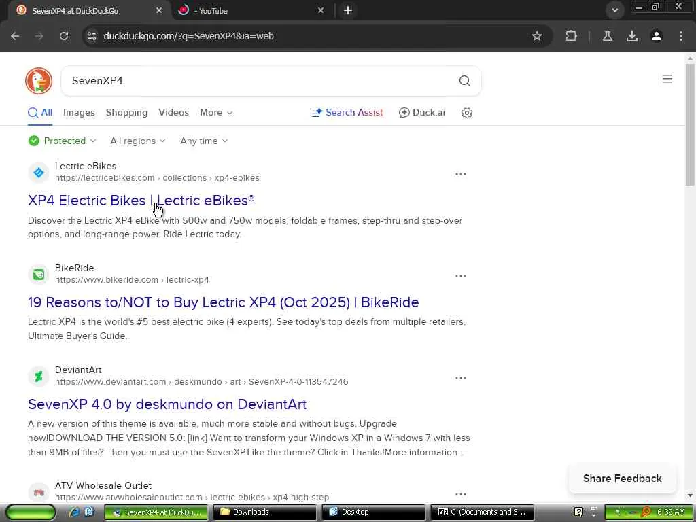Viewport: 696px width, 522px height.
Task: Close the YouTube tab
Action: [x=321, y=10]
